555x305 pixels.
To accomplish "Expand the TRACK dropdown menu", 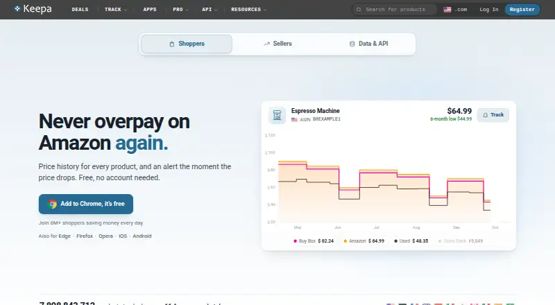I will (x=116, y=10).
